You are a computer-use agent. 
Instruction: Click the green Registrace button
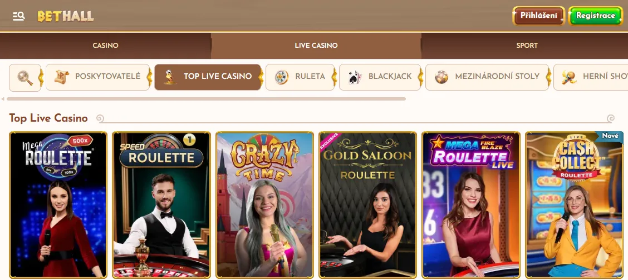tap(596, 16)
